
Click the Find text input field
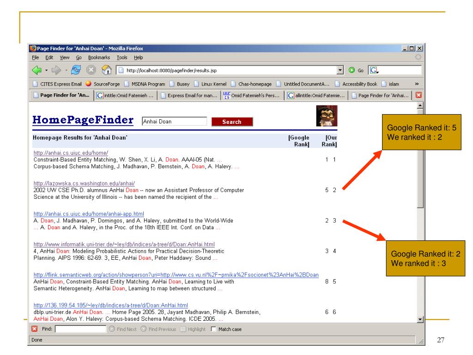pyautogui.click(x=80, y=329)
